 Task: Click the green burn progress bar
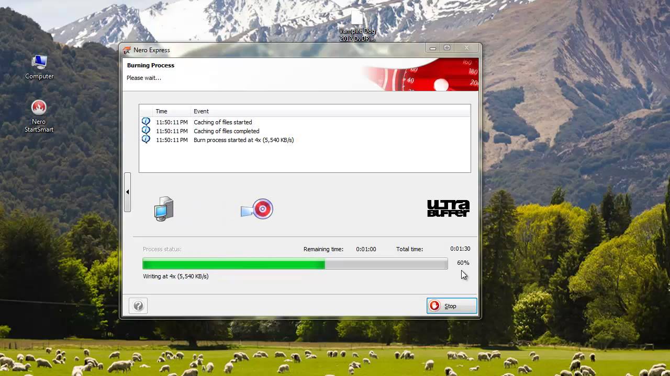coord(295,264)
